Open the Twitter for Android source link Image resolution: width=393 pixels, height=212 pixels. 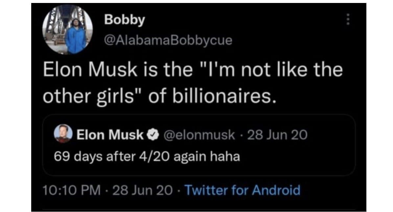tap(243, 190)
